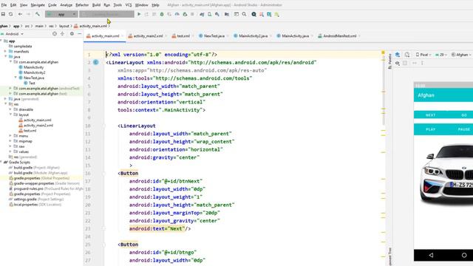
Task: Open the Pixel device dropdown in preview
Action: [x=423, y=55]
